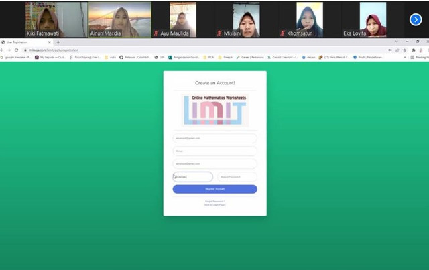The width and height of the screenshot is (429, 270).
Task: Open a new browser tab
Action: click(x=57, y=42)
